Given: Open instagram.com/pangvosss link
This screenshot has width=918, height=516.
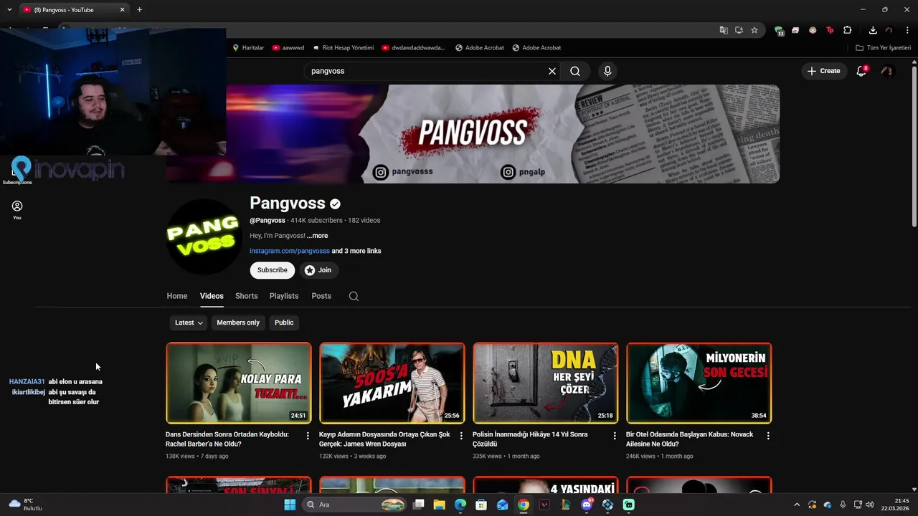Looking at the screenshot, I should tap(290, 251).
